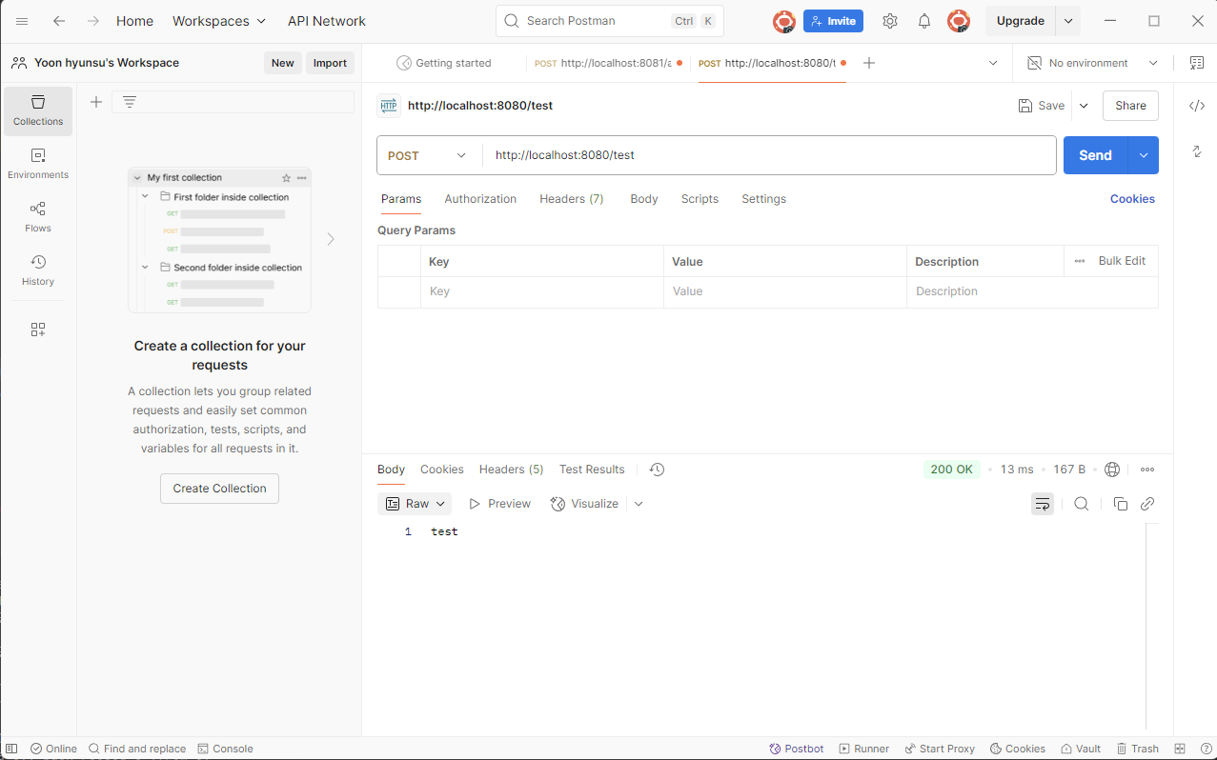
Task: Click the link icon in the response toolbar
Action: (x=1147, y=504)
